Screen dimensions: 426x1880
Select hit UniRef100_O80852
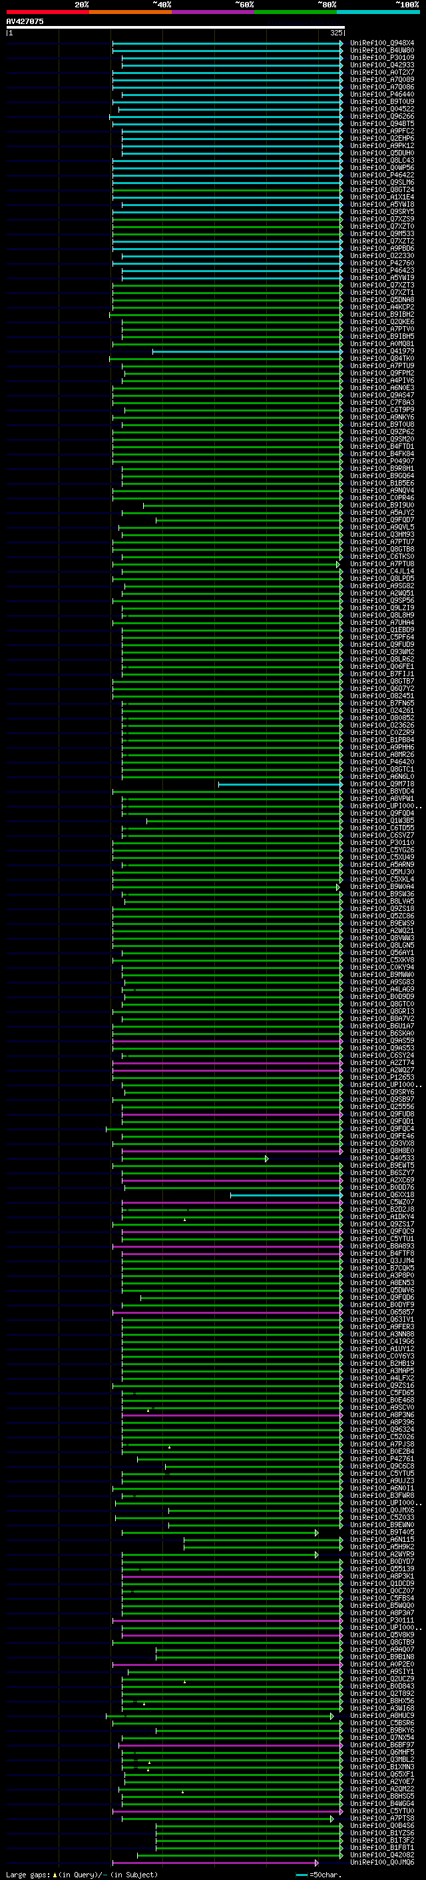[x=381, y=718]
